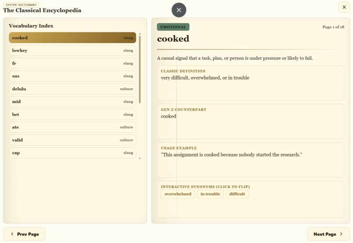Open the 'delulu' culture entry
Image resolution: width=353 pixels, height=243 pixels.
pyautogui.click(x=73, y=89)
